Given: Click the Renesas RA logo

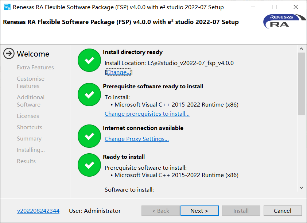Looking at the screenshot, I should coord(284,22).
